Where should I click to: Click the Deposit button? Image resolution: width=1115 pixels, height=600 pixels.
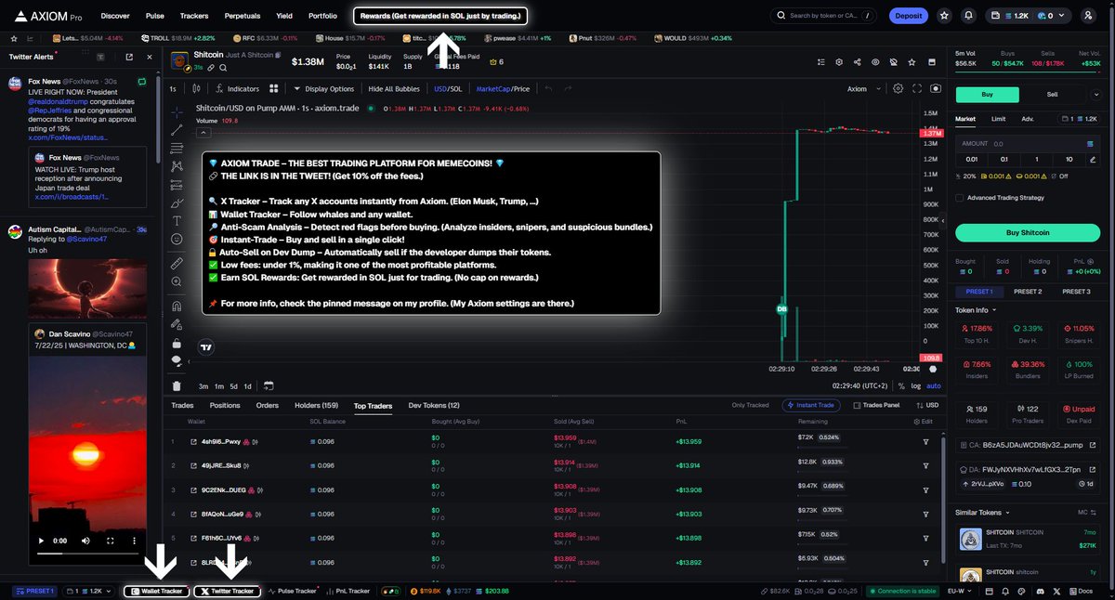tap(909, 16)
